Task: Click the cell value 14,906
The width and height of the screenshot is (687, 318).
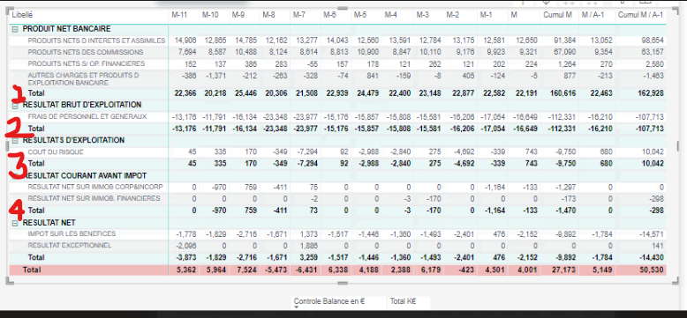Action: 185,41
